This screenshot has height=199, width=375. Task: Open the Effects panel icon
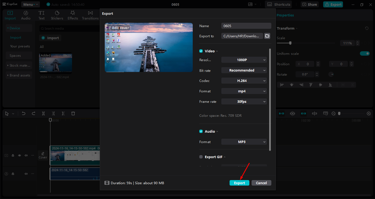(x=73, y=13)
